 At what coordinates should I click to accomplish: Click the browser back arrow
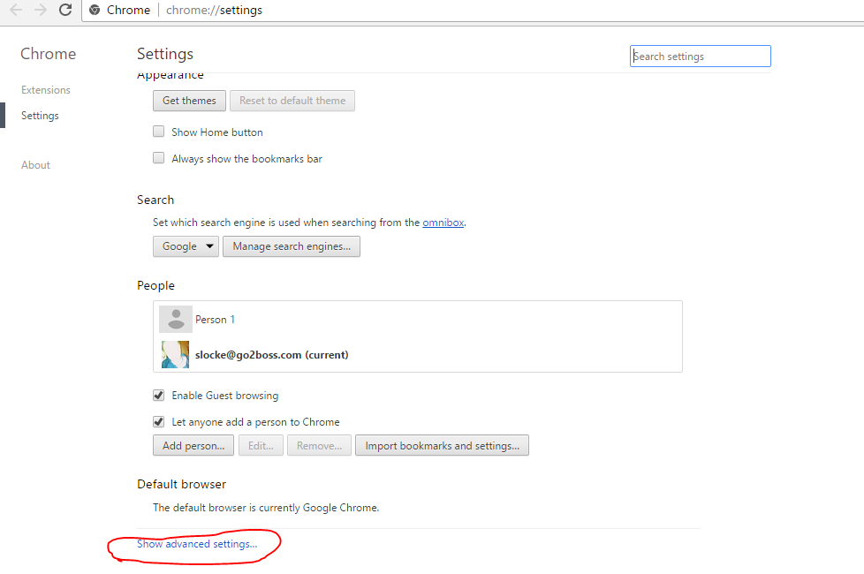[16, 10]
